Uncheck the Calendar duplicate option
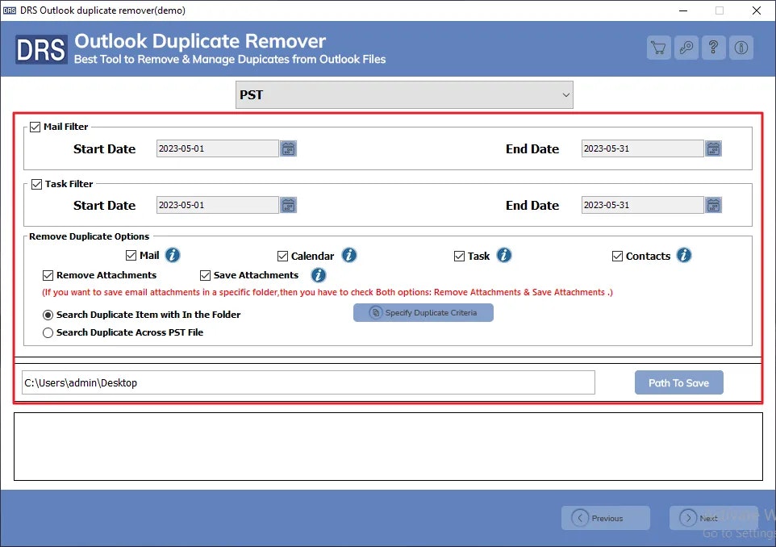776x547 pixels. click(282, 256)
